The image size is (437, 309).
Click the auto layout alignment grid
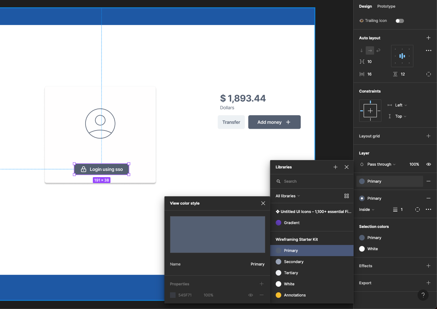point(402,56)
